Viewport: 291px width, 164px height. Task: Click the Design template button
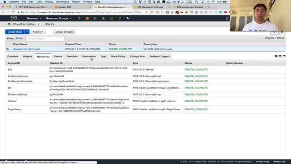pos(65,32)
